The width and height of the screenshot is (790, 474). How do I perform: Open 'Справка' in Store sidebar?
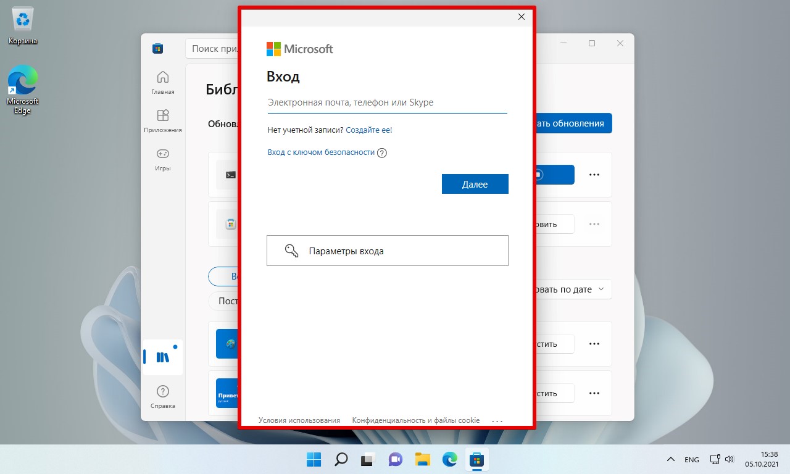click(163, 397)
